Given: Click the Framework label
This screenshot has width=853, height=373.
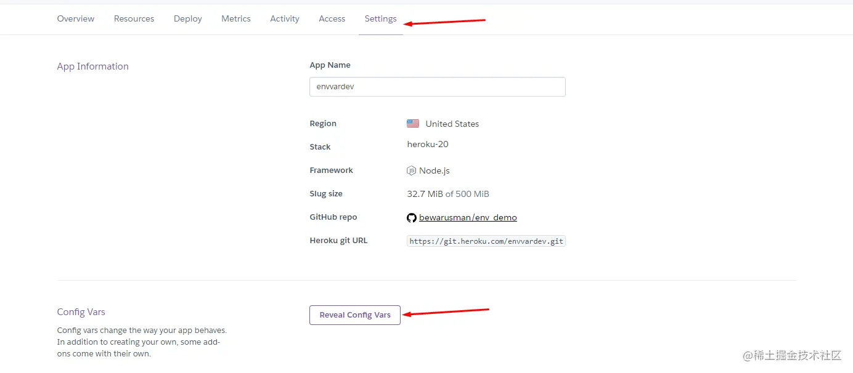Looking at the screenshot, I should pos(332,170).
